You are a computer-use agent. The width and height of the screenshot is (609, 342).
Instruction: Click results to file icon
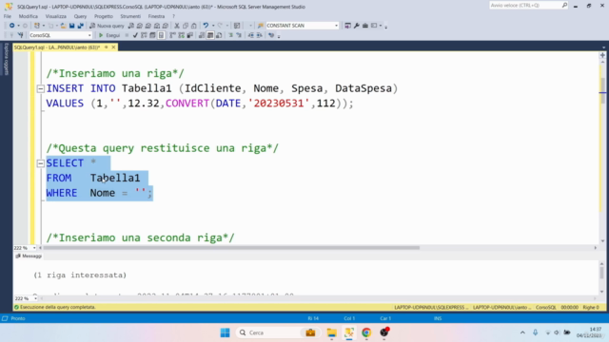[219, 35]
